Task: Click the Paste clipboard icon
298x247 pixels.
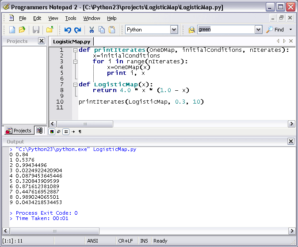Action: point(112,30)
